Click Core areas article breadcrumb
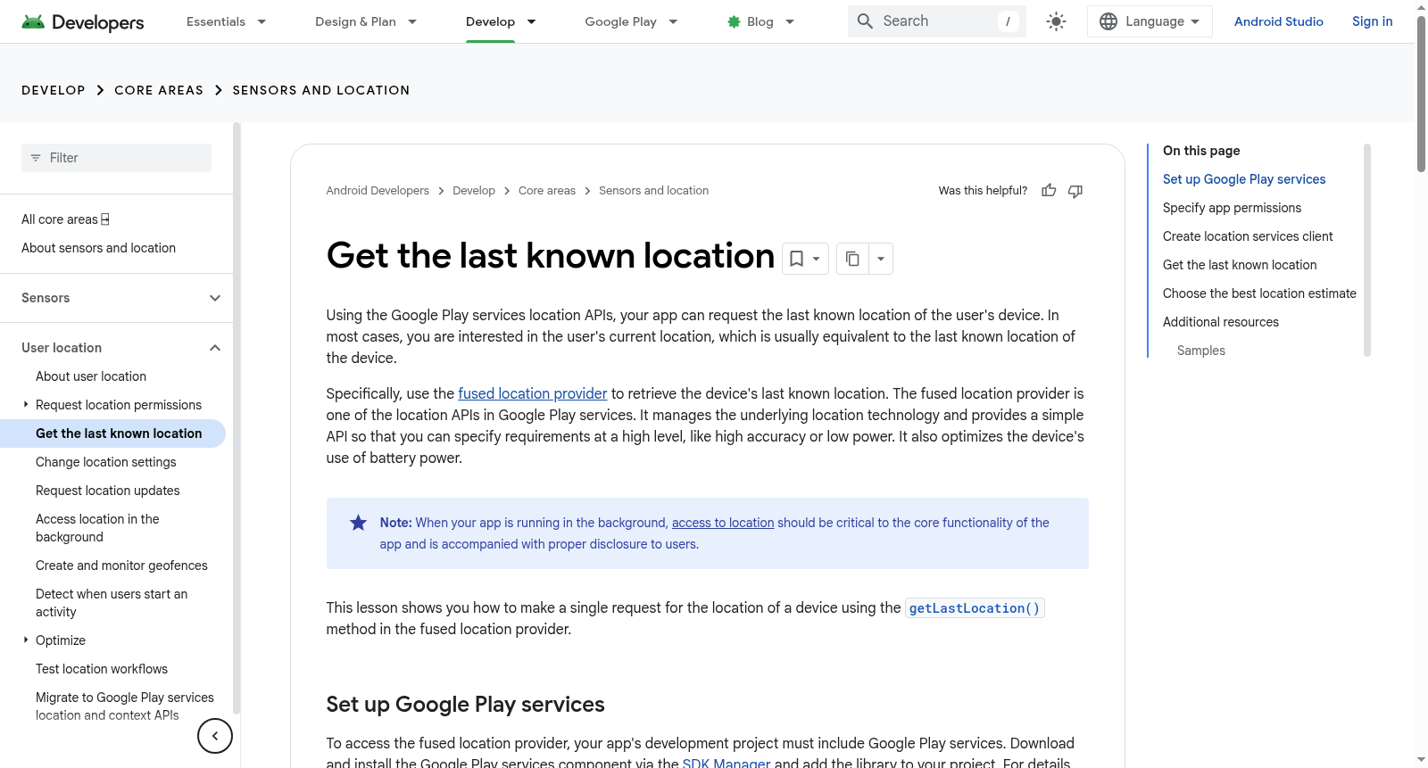The height and width of the screenshot is (768, 1428). point(547,191)
